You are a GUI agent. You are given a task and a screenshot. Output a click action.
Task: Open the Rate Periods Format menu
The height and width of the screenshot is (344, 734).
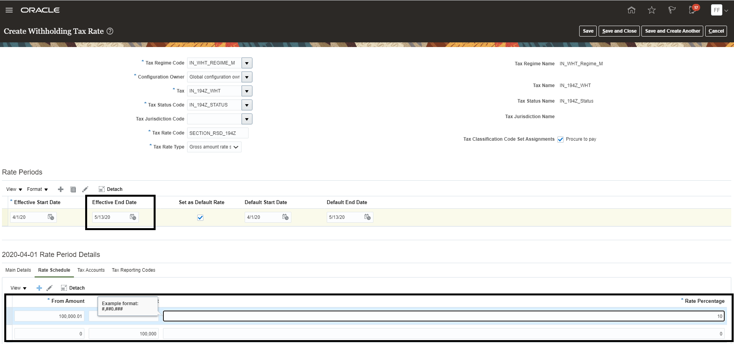[x=37, y=189]
